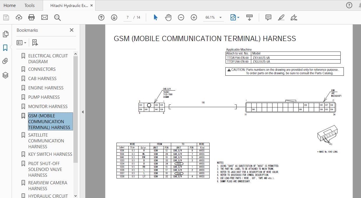
Task: Switch to the Tools tab
Action: click(29, 5)
